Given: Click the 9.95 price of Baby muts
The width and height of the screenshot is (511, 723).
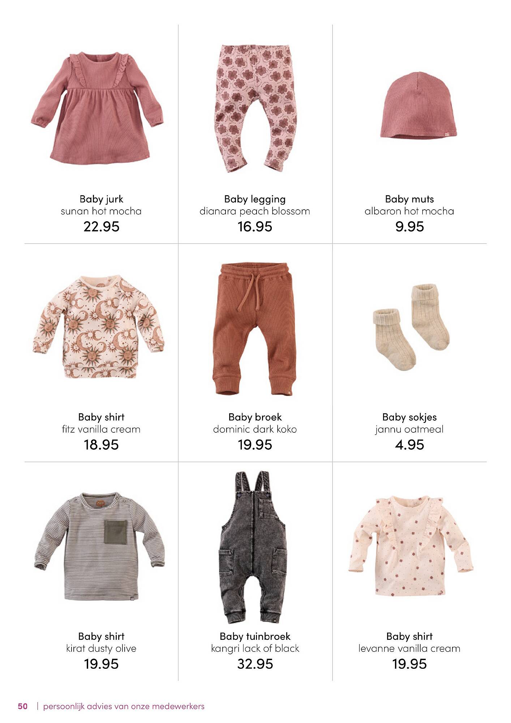Looking at the screenshot, I should click(409, 227).
